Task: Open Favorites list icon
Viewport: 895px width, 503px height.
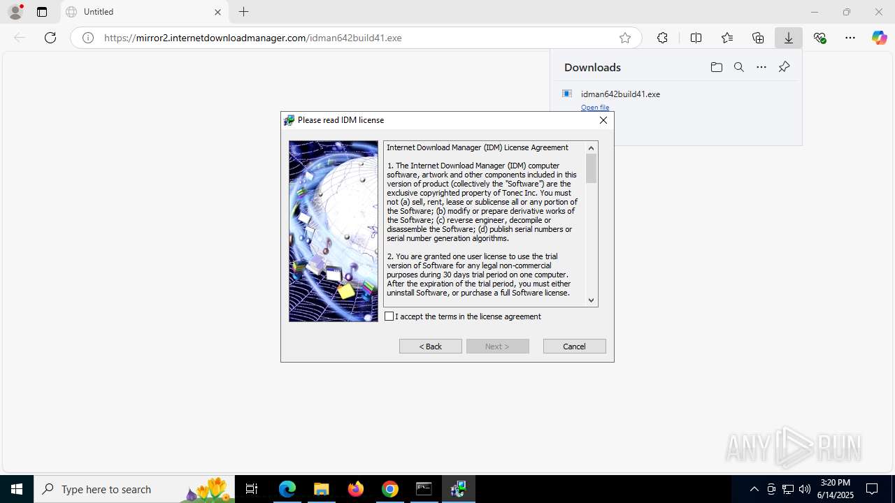Action: pyautogui.click(x=727, y=38)
